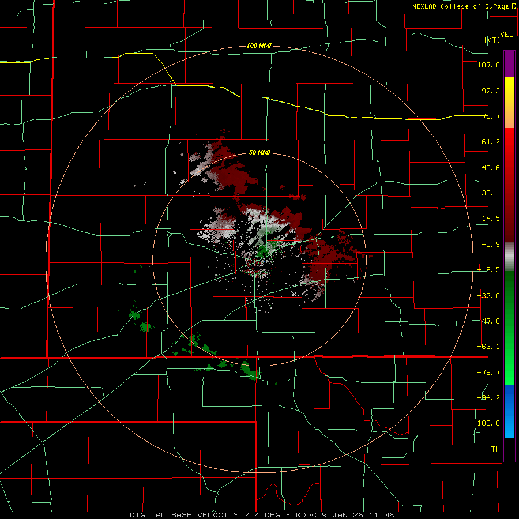Click the 45.6 velocity scale value
This screenshot has width=519, height=519.
pos(491,167)
